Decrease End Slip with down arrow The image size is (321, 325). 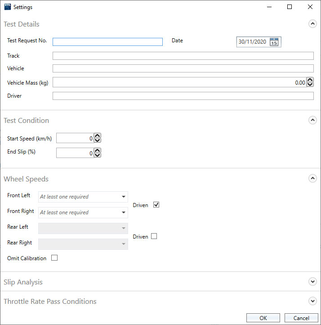point(98,155)
